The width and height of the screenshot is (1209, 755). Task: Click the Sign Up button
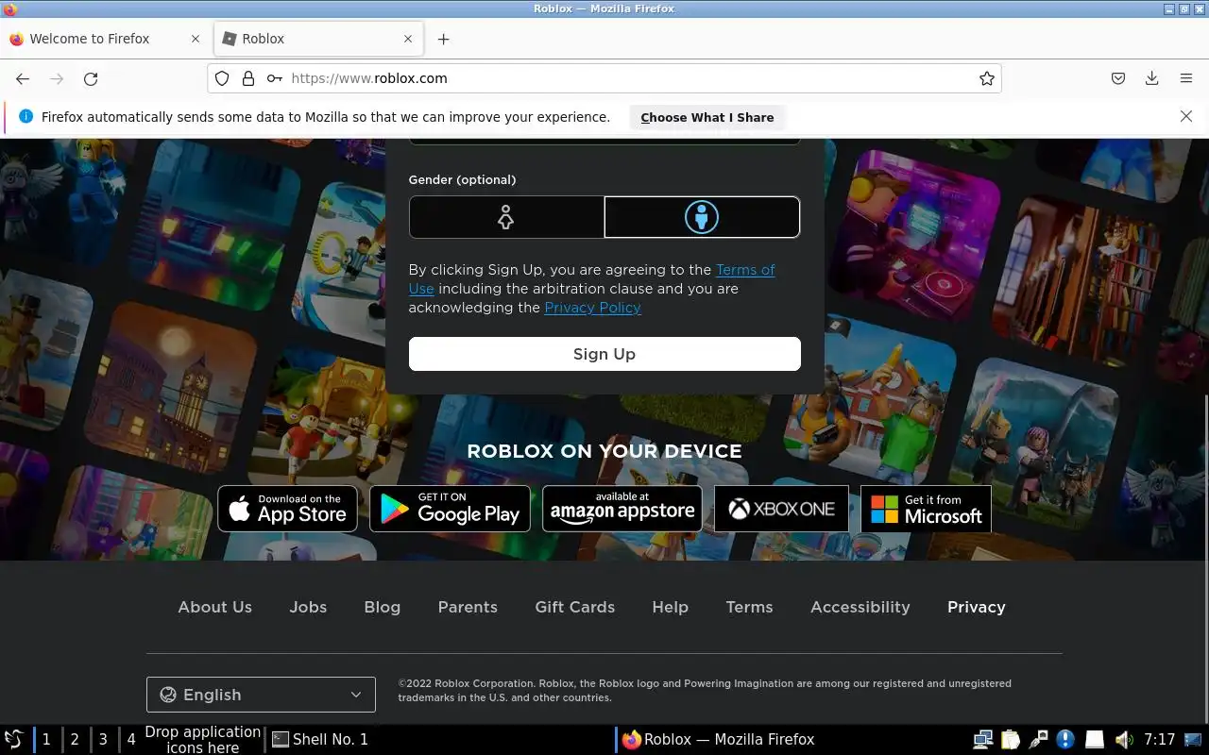[604, 354]
